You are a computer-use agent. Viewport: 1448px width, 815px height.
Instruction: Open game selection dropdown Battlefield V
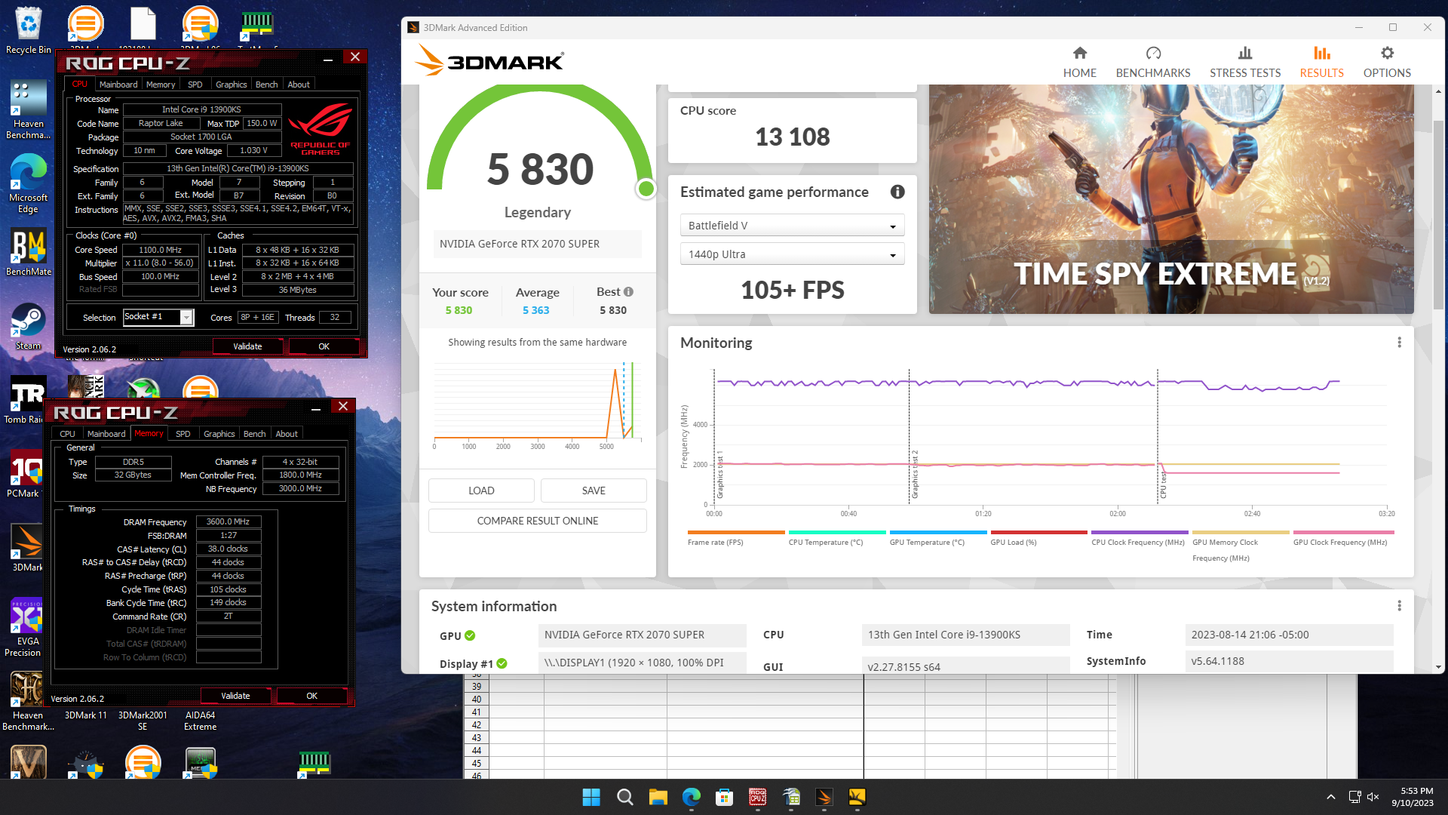(x=792, y=226)
